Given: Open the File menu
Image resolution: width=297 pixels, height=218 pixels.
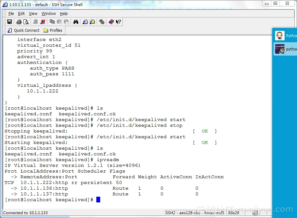Looking at the screenshot, I should (x=11, y=14).
